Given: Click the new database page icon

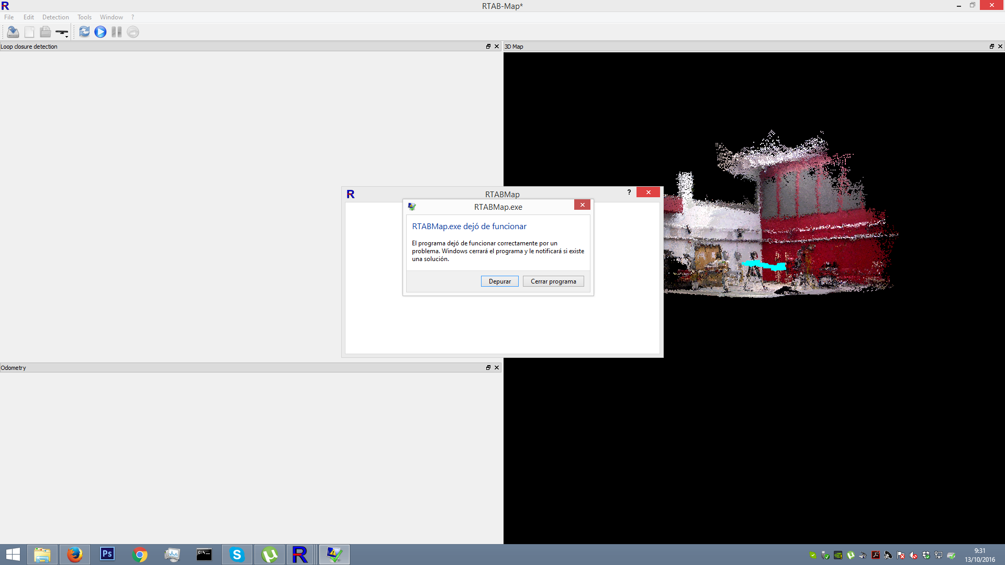Looking at the screenshot, I should pyautogui.click(x=29, y=32).
